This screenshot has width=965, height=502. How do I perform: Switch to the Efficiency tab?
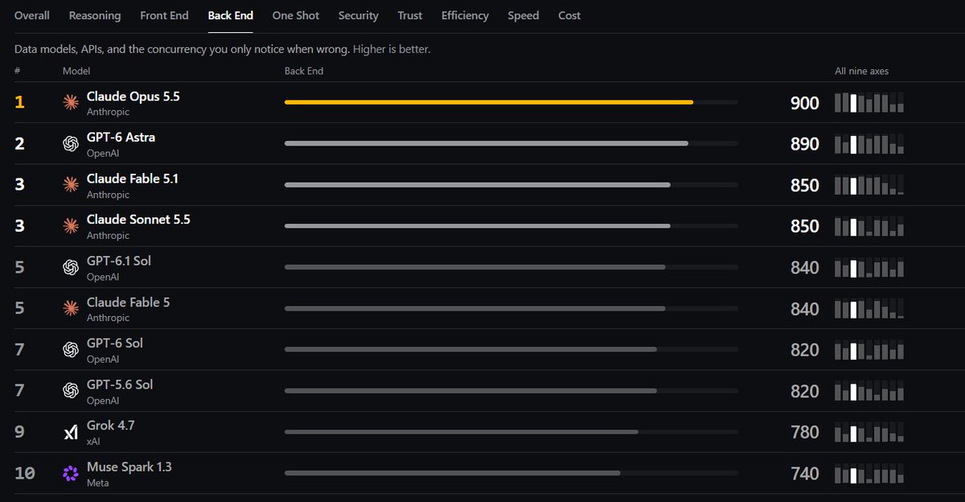pyautogui.click(x=465, y=15)
